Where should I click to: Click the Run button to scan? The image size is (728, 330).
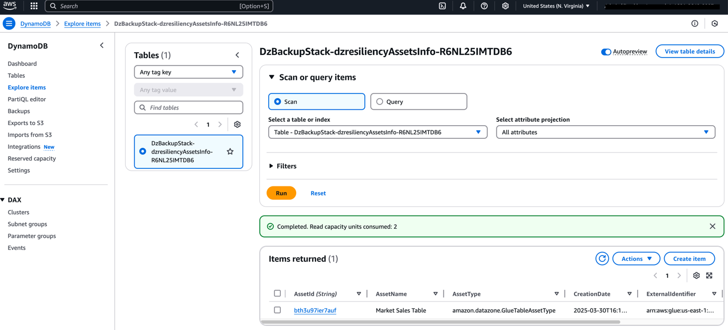click(281, 193)
